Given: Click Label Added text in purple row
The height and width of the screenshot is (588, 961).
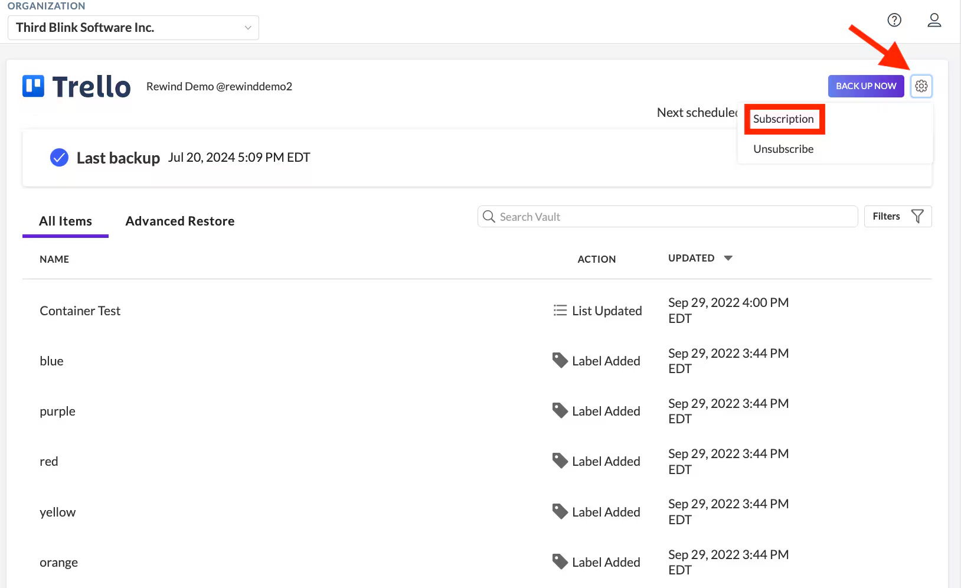Looking at the screenshot, I should pyautogui.click(x=606, y=411).
